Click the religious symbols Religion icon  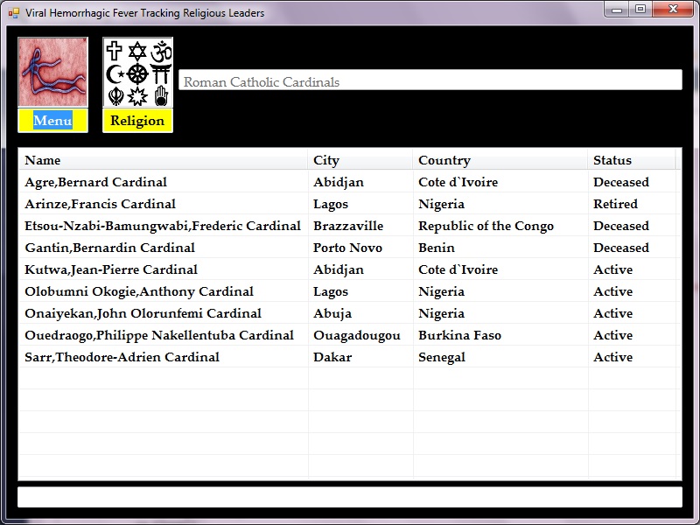(137, 73)
